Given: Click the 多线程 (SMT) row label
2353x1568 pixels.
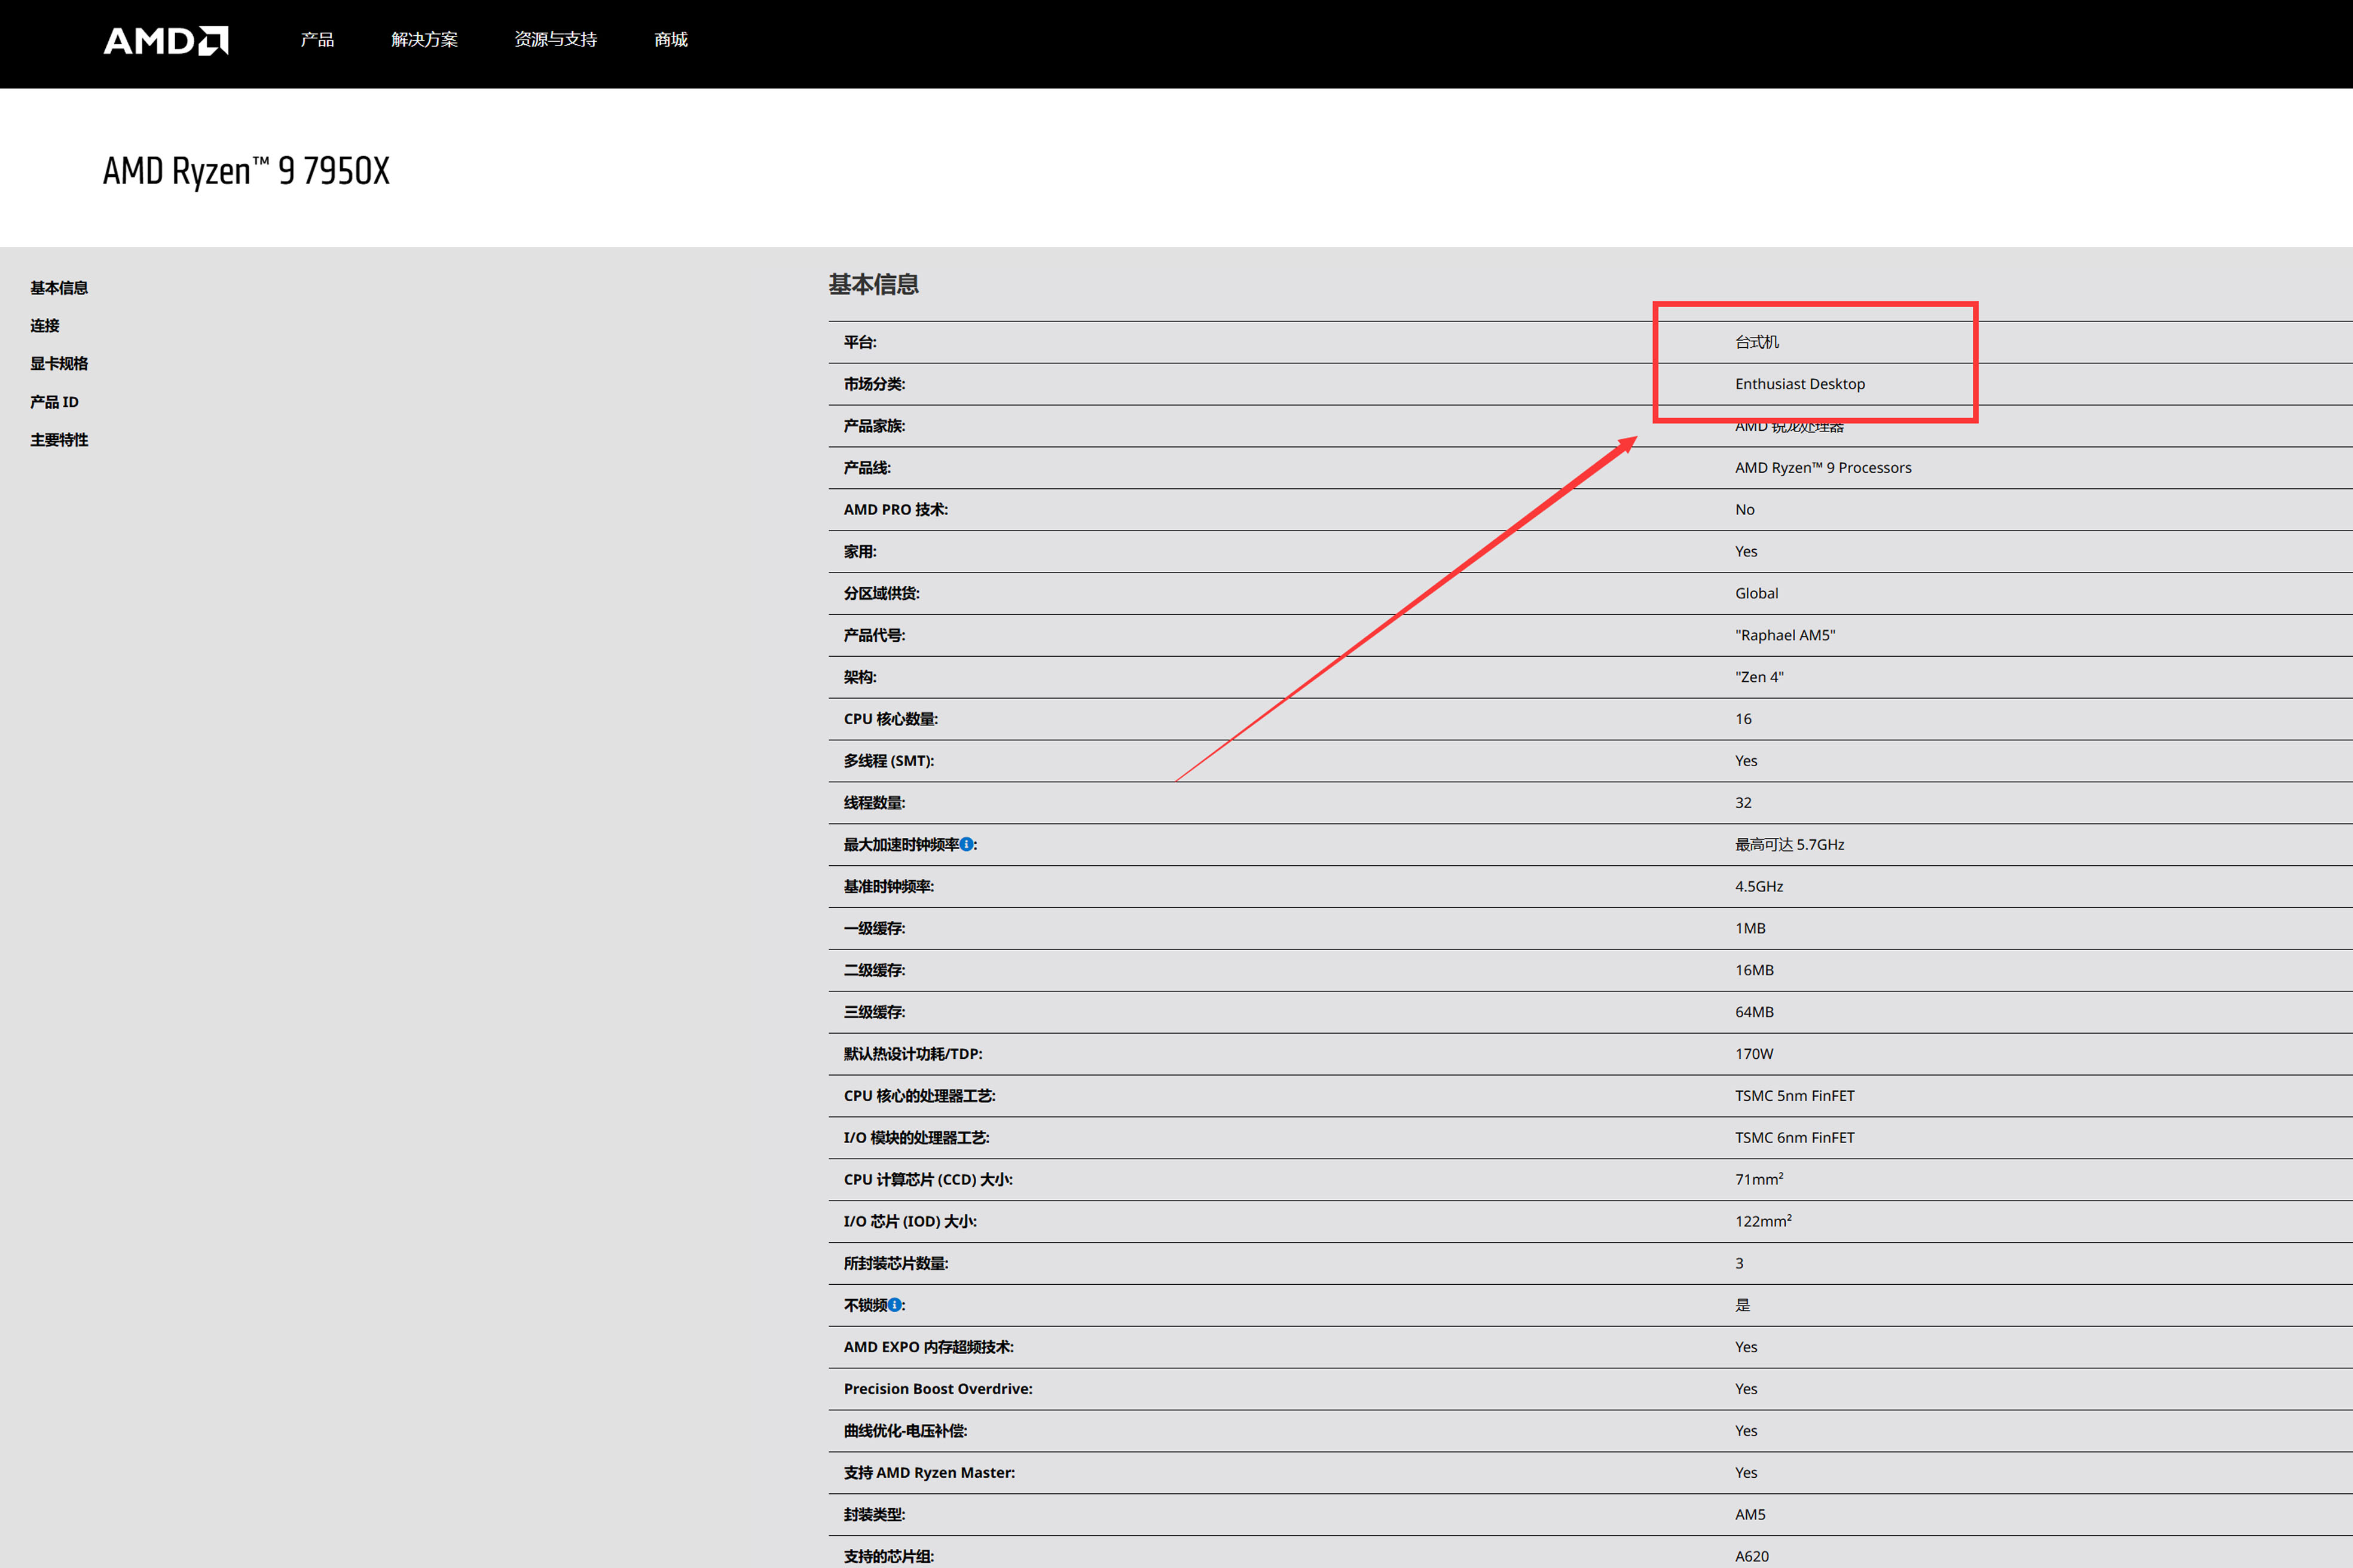Looking at the screenshot, I should 888,762.
